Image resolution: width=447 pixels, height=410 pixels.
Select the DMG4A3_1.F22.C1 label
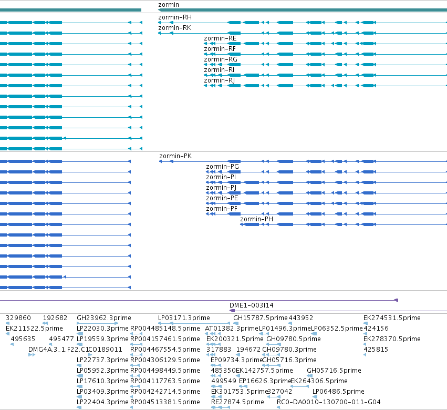tap(58, 350)
